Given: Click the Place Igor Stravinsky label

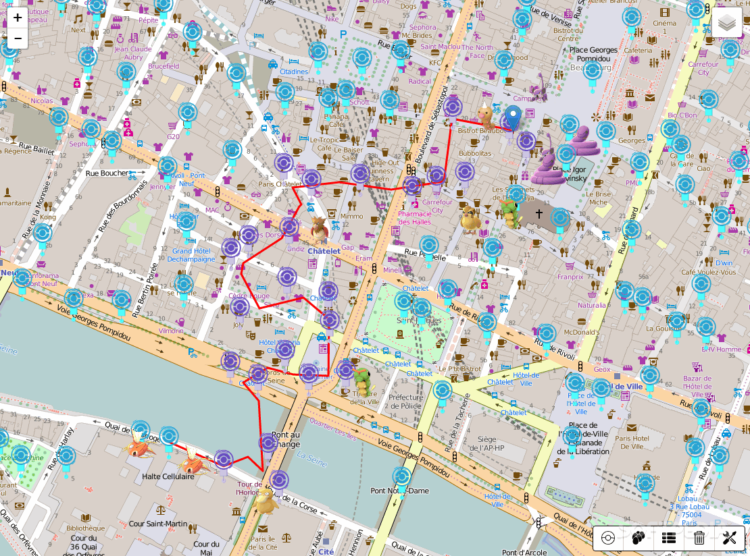Looking at the screenshot, I should [570, 174].
